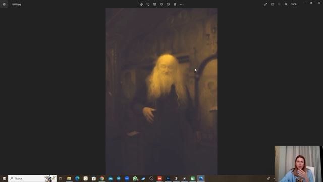Image resolution: width=323 pixels, height=182 pixels.
Task: Open the S app icon on taskbar
Action: pos(176,178)
